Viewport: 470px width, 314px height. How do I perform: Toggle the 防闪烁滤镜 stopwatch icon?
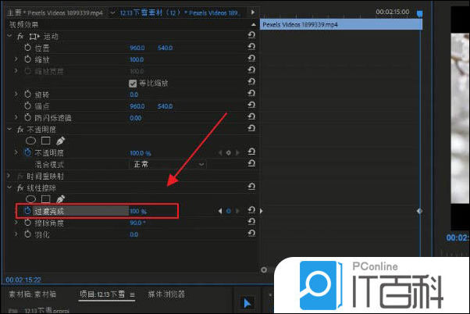(x=27, y=118)
